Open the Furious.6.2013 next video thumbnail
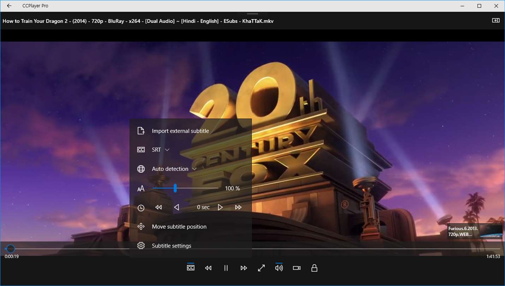Image resolution: width=505 pixels, height=286 pixels. [475, 231]
